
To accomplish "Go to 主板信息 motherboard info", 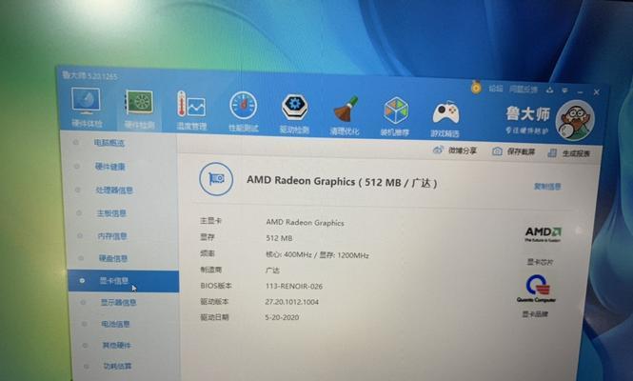I will (111, 213).
